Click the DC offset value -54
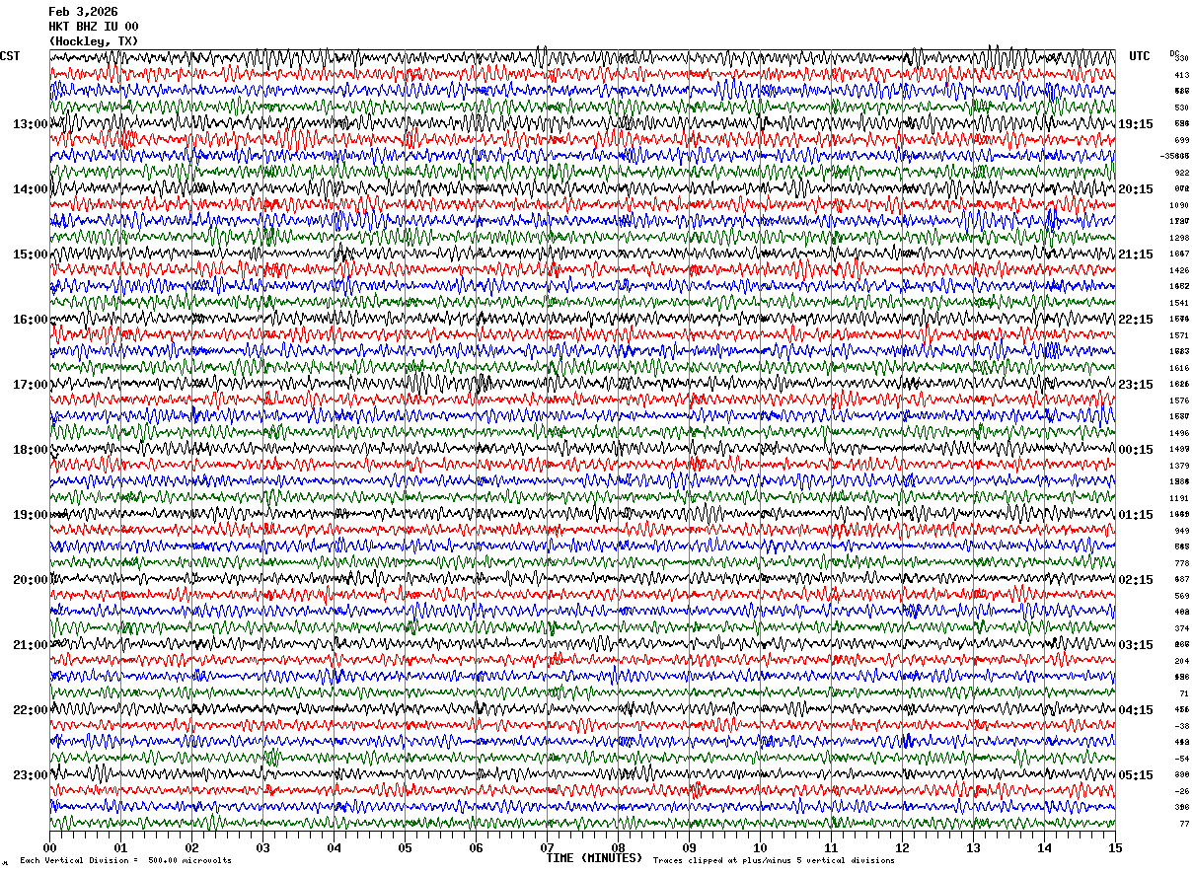The height and width of the screenshot is (874, 1194). click(x=1181, y=759)
